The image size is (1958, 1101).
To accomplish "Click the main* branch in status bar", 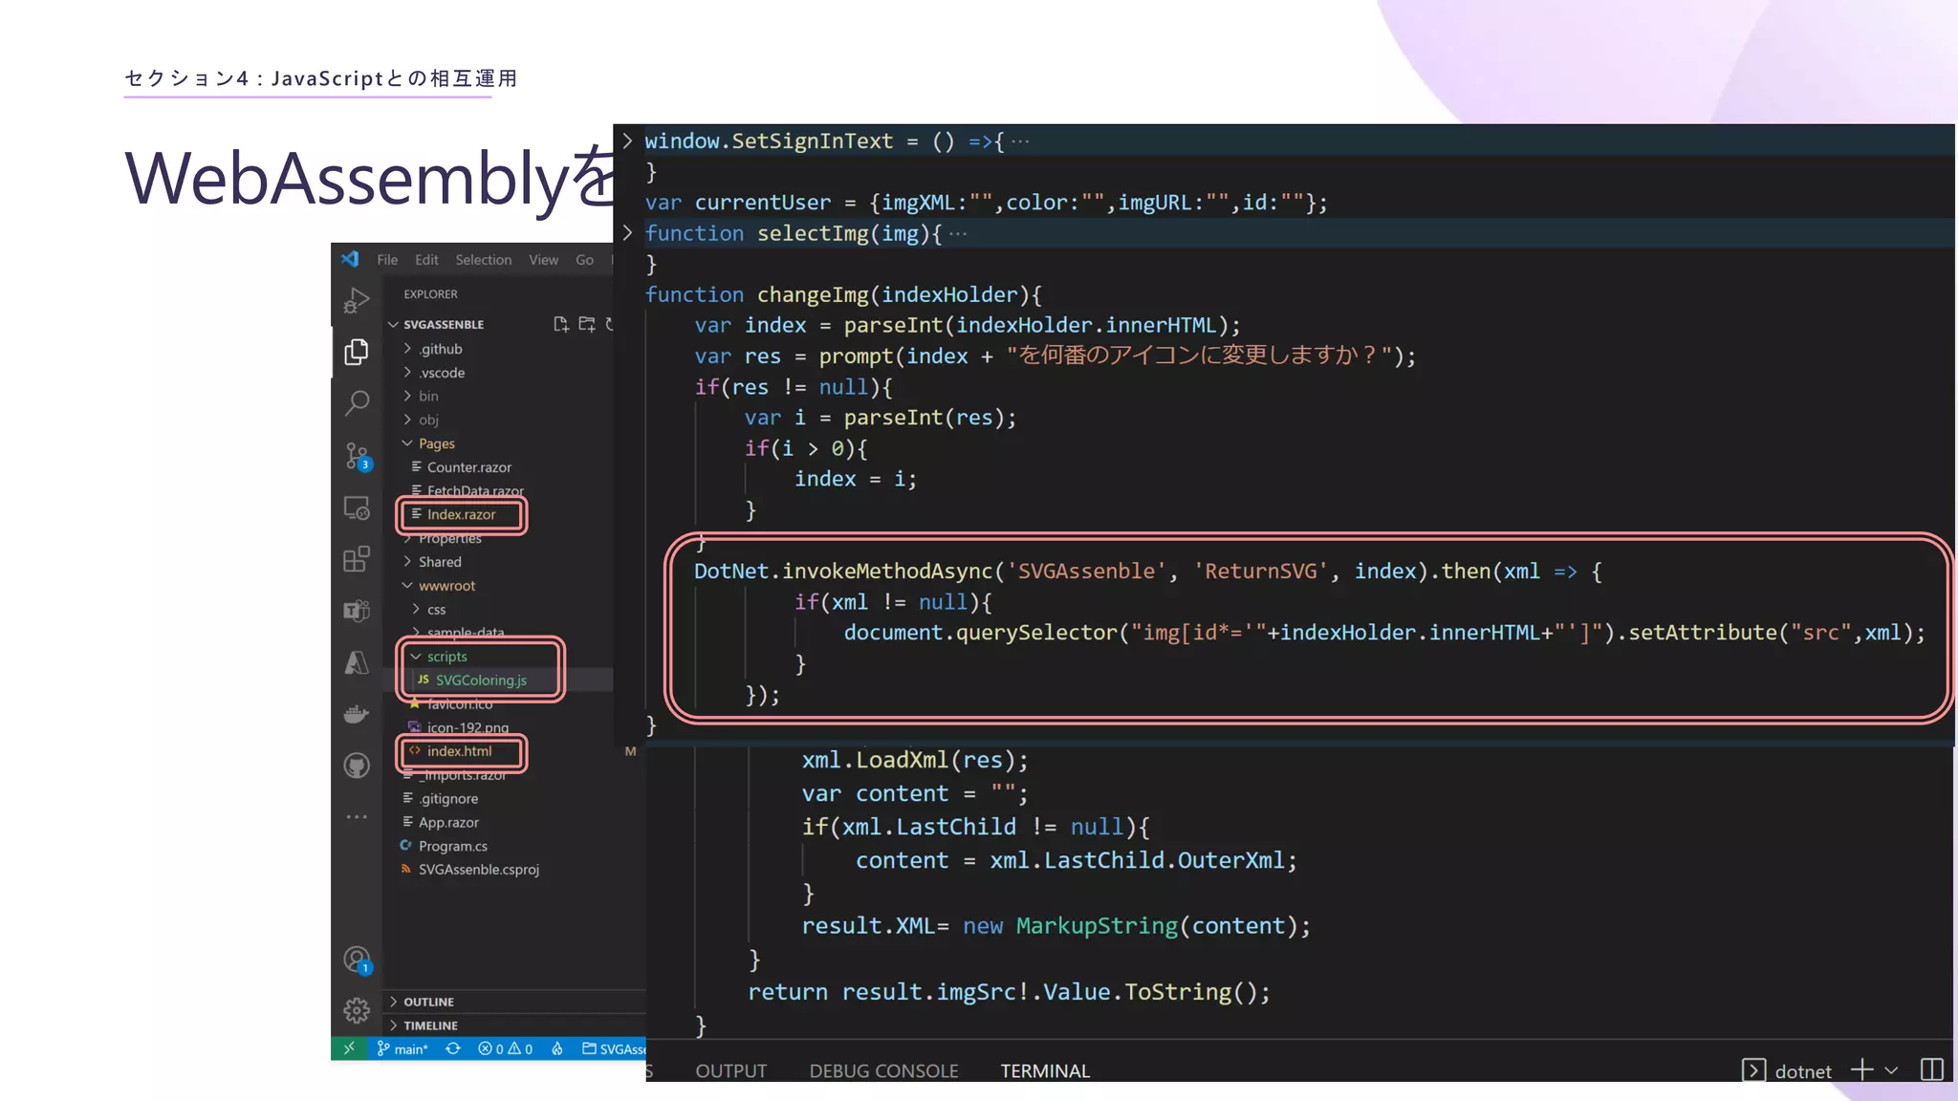I will 402,1049.
